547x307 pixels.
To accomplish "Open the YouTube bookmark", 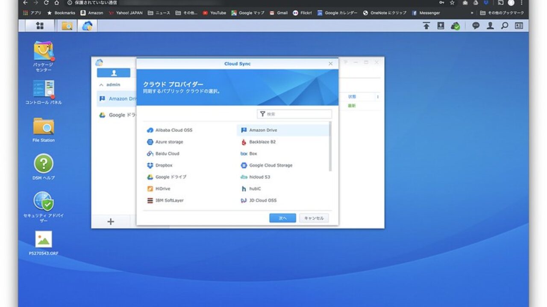I will 215,13.
